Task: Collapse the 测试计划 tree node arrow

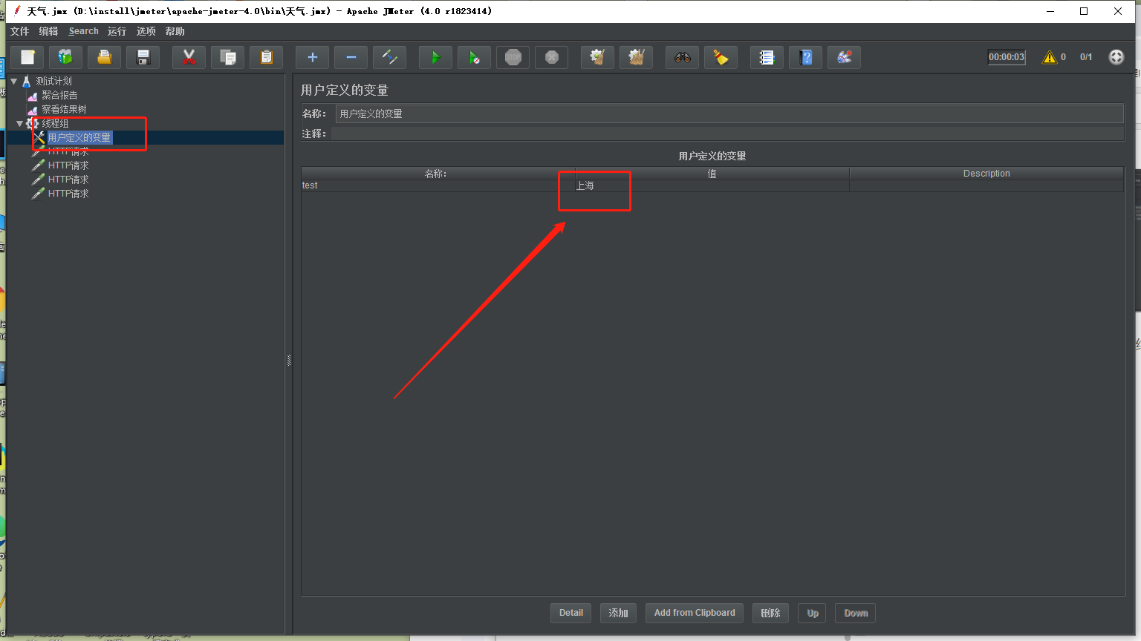Action: click(x=14, y=82)
